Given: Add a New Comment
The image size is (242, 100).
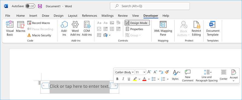Looking at the screenshot, I should 188,76.
